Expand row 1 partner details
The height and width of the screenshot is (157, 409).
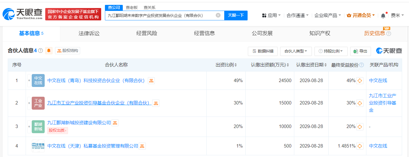coord(29,81)
